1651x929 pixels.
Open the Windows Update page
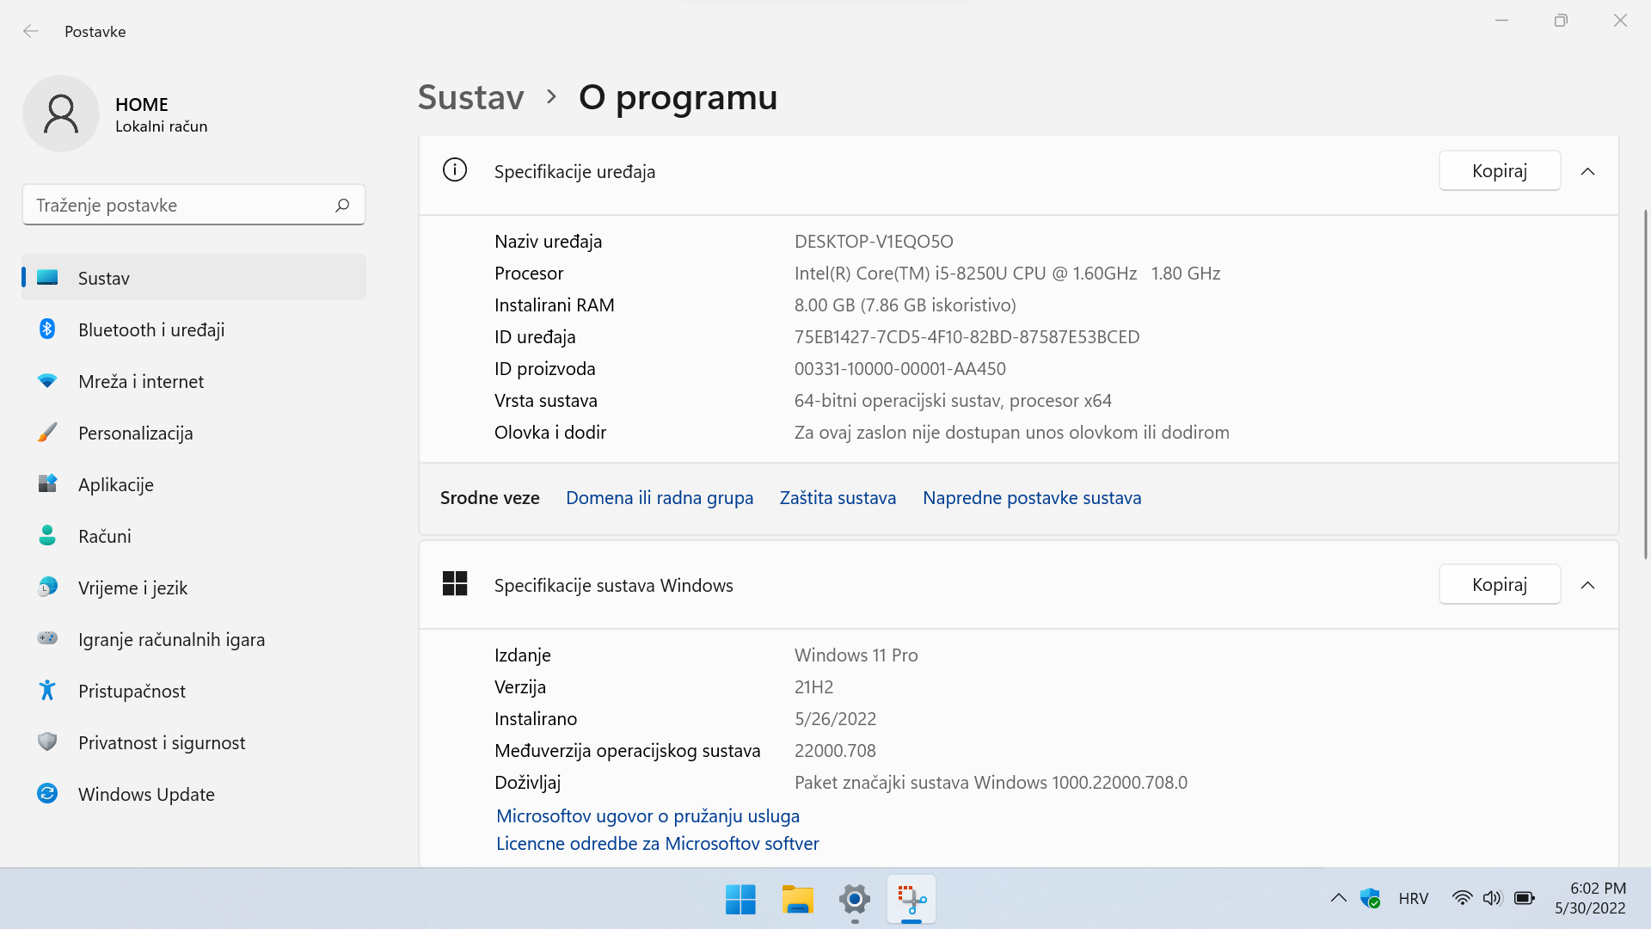(194, 794)
